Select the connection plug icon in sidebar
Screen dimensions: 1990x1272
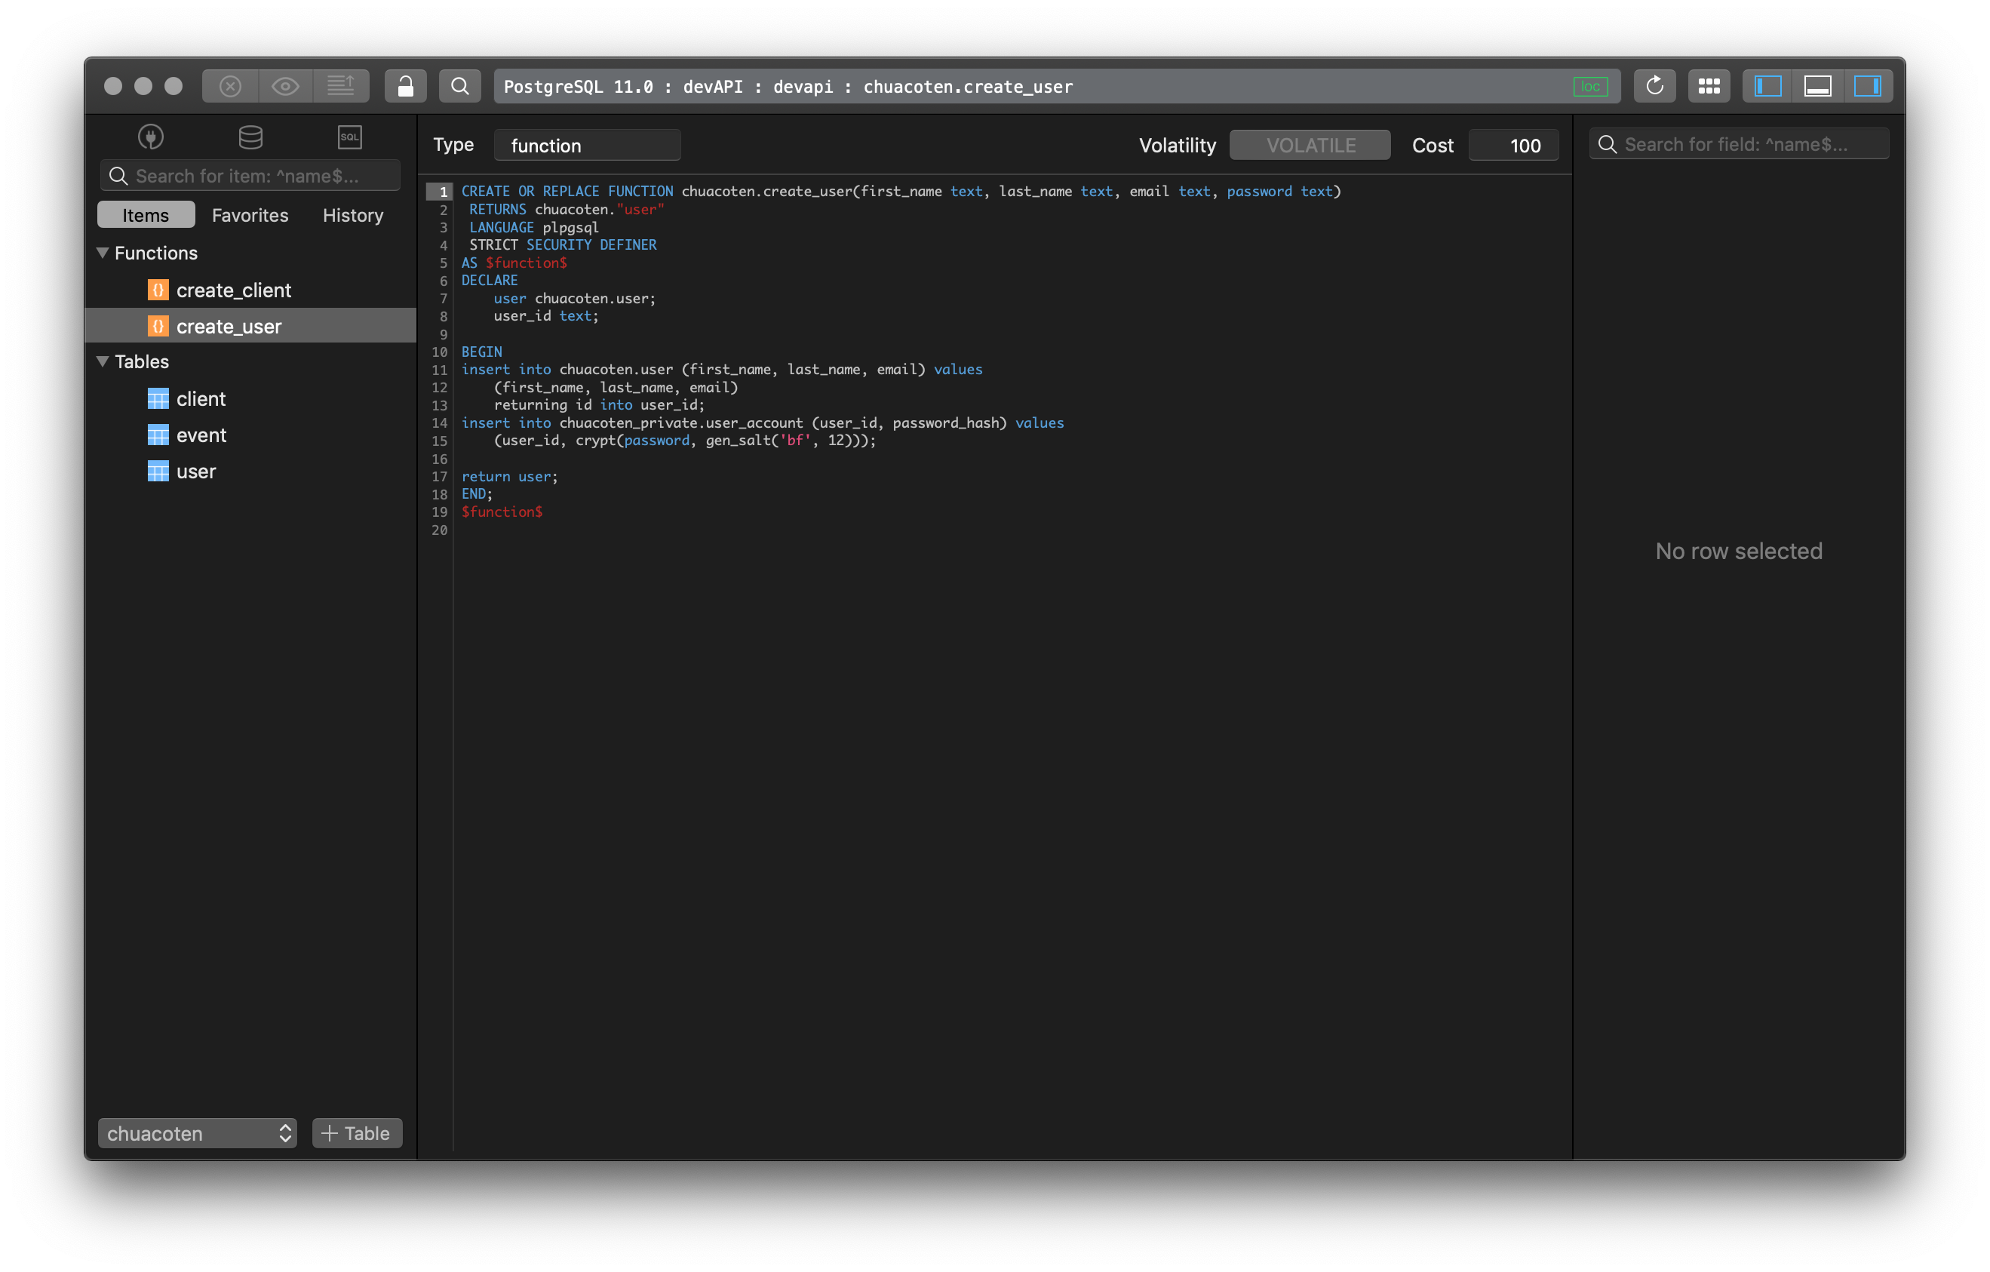tap(150, 137)
